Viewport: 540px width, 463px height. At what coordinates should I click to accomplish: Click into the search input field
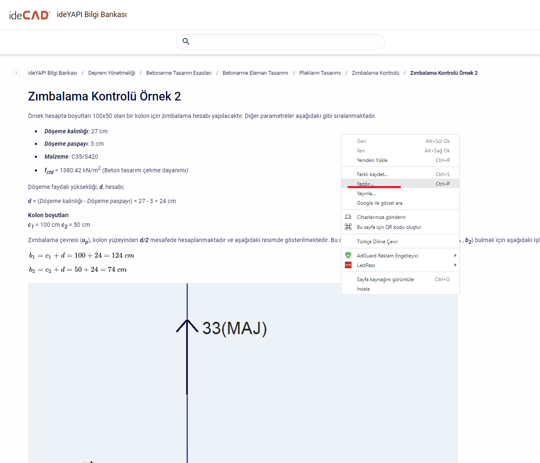(286, 42)
